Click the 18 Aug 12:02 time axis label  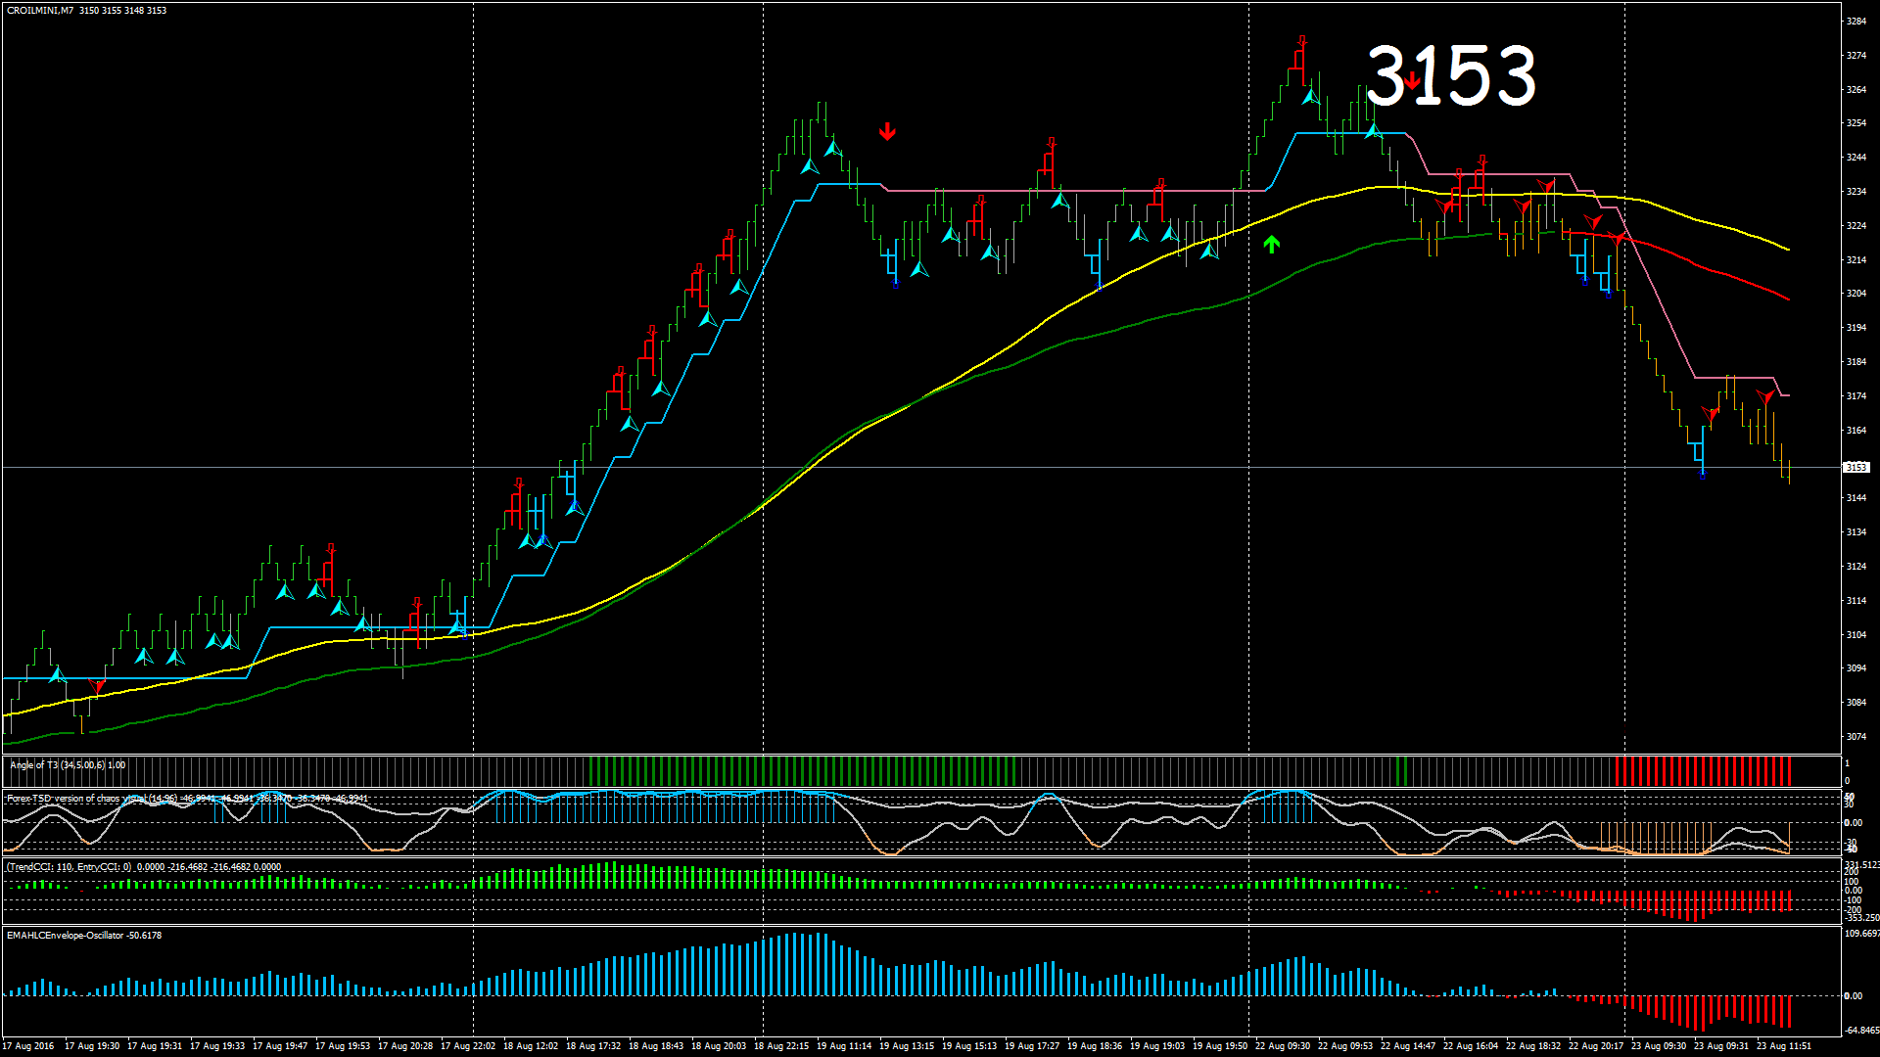pyautogui.click(x=531, y=1046)
